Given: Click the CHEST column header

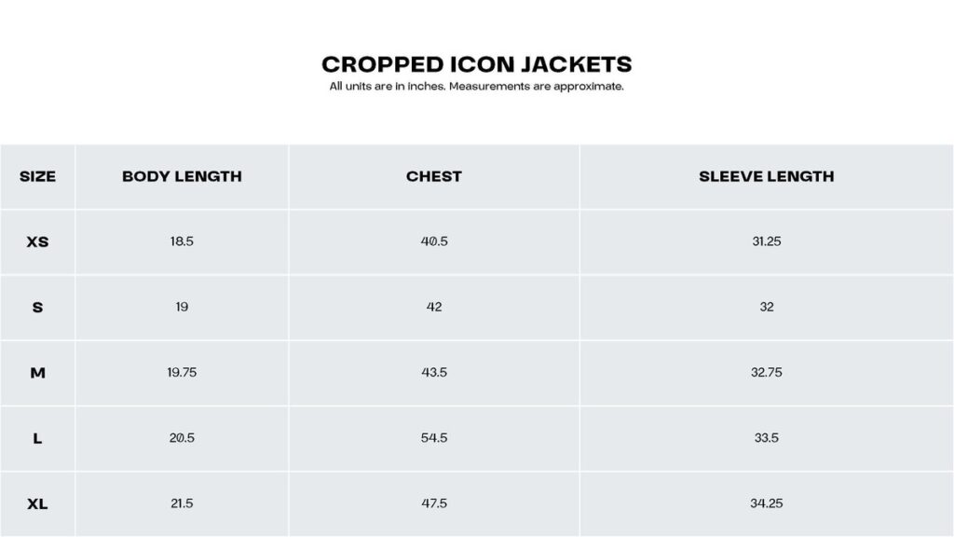Looking at the screenshot, I should [434, 176].
